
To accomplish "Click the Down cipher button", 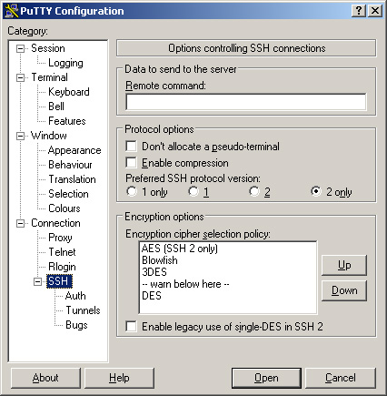I will click(x=344, y=290).
